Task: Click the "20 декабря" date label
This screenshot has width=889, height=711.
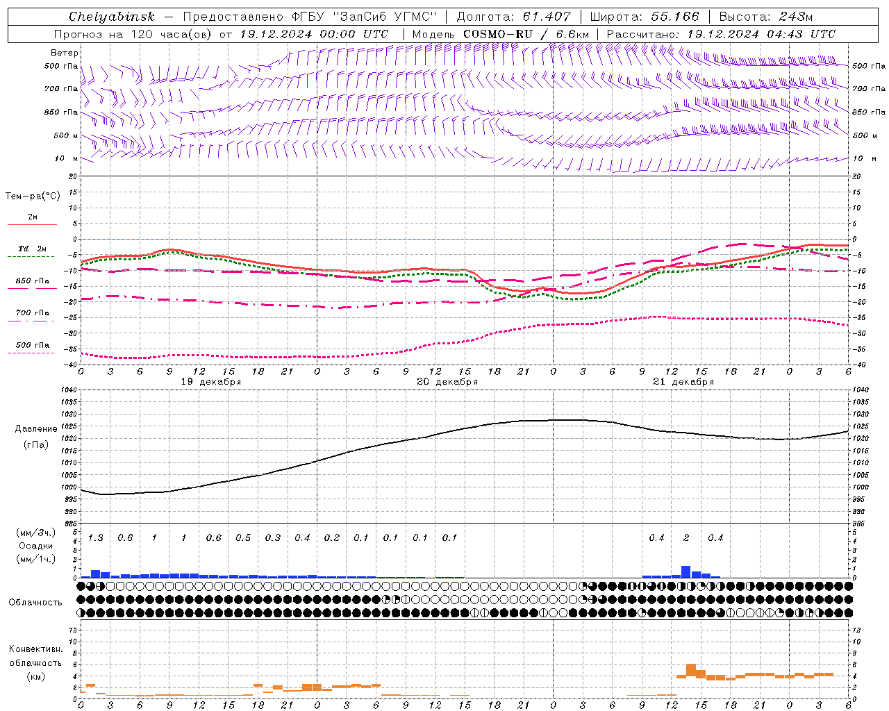Action: 447,382
